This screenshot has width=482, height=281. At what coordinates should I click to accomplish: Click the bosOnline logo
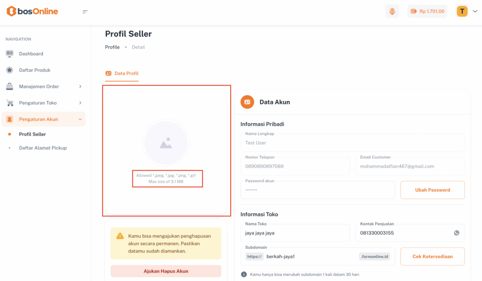pyautogui.click(x=32, y=11)
